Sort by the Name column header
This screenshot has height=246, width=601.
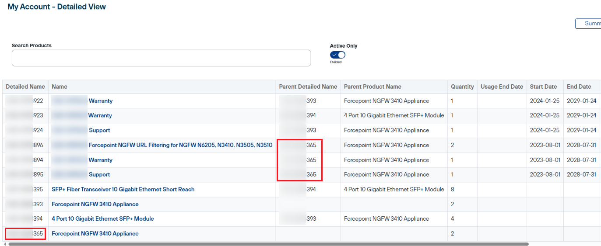click(60, 87)
